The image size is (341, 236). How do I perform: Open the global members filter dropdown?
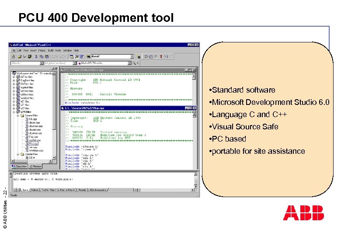74,63
